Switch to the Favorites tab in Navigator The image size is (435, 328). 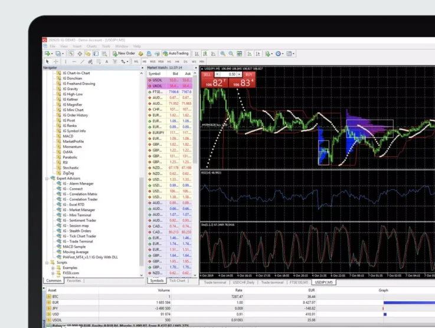[x=74, y=281]
